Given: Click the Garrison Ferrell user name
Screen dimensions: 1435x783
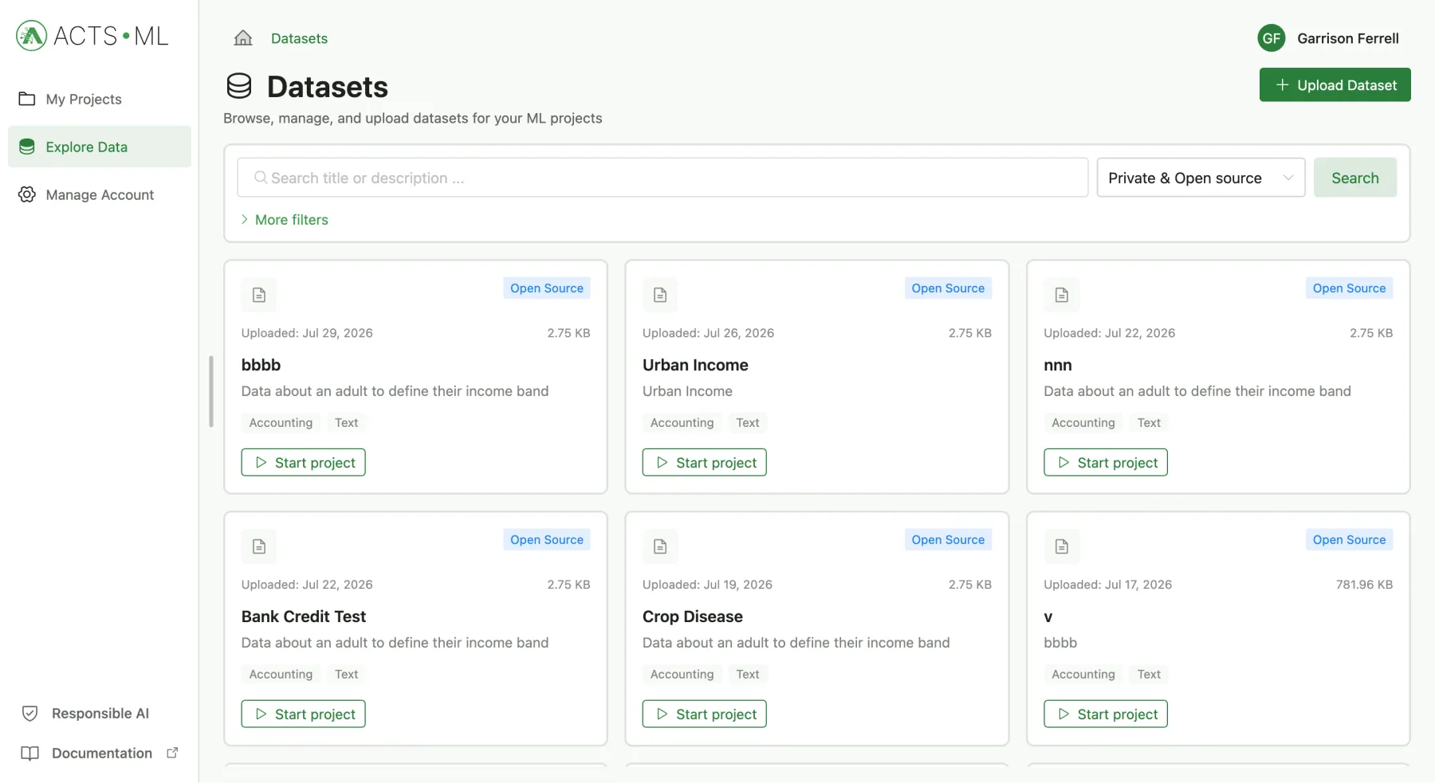Looking at the screenshot, I should (1348, 38).
